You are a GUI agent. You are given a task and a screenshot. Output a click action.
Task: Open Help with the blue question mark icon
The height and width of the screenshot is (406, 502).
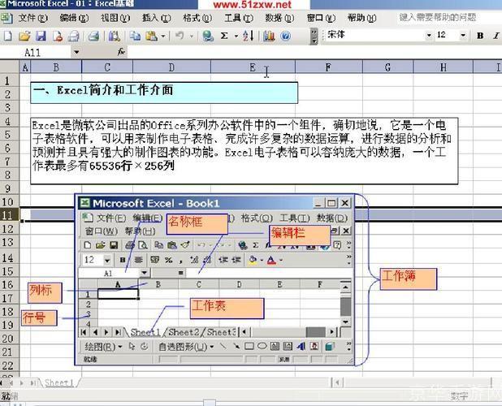click(285, 36)
